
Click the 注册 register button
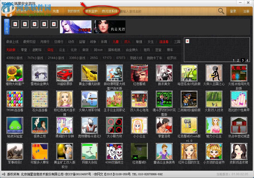pyautogui.click(x=246, y=11)
